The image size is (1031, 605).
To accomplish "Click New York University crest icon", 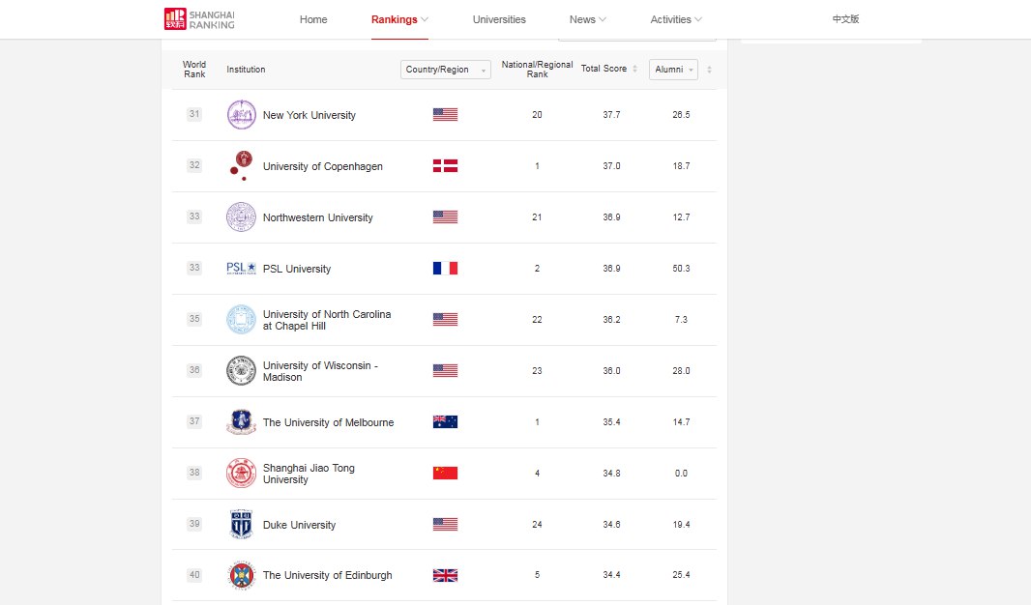I will tap(242, 115).
